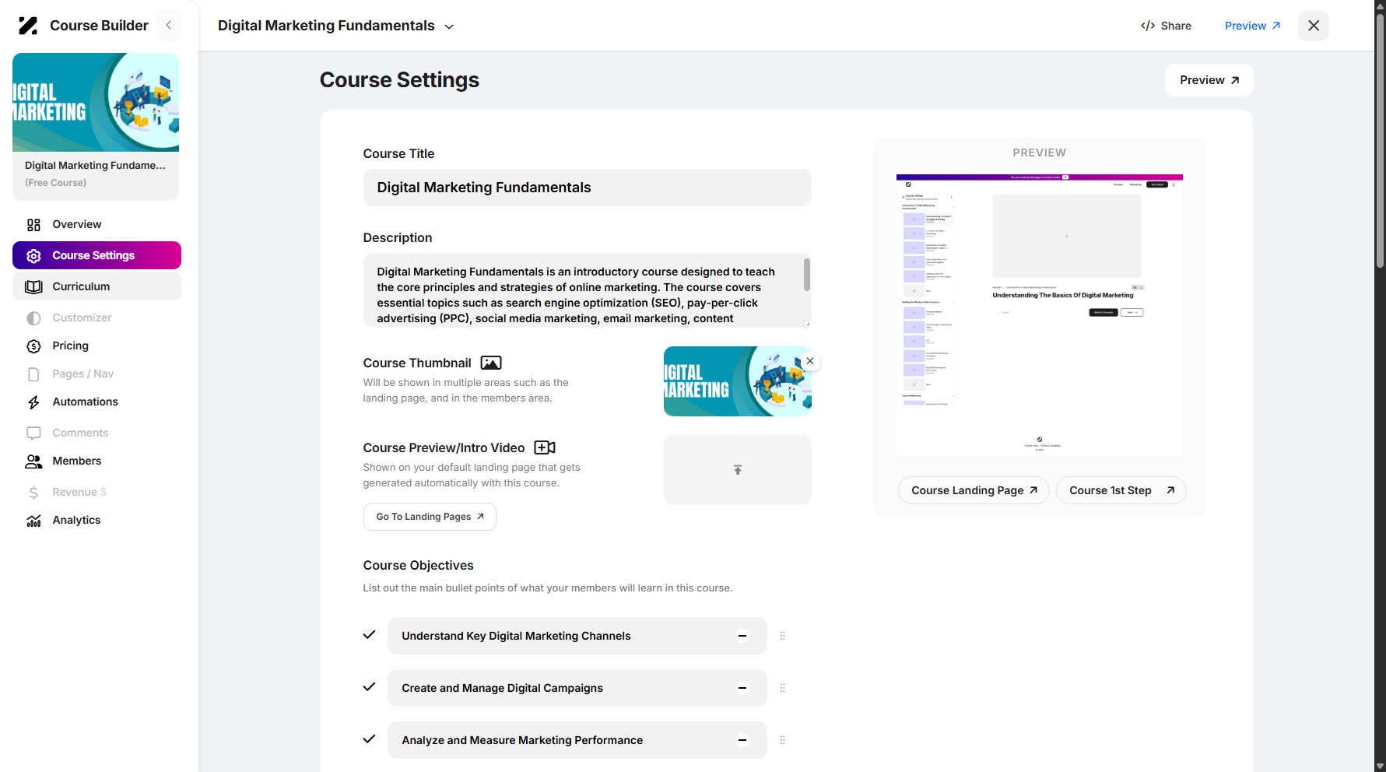Collapse the sidebar with the back chevron
Image resolution: width=1386 pixels, height=772 pixels.
[x=168, y=26]
